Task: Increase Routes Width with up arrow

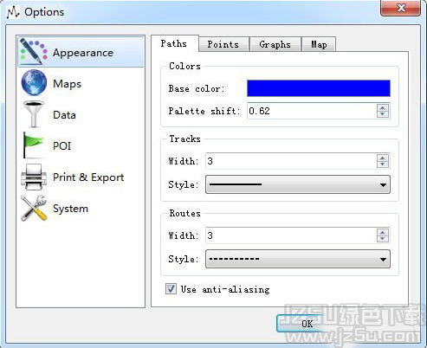Action: pos(383,232)
